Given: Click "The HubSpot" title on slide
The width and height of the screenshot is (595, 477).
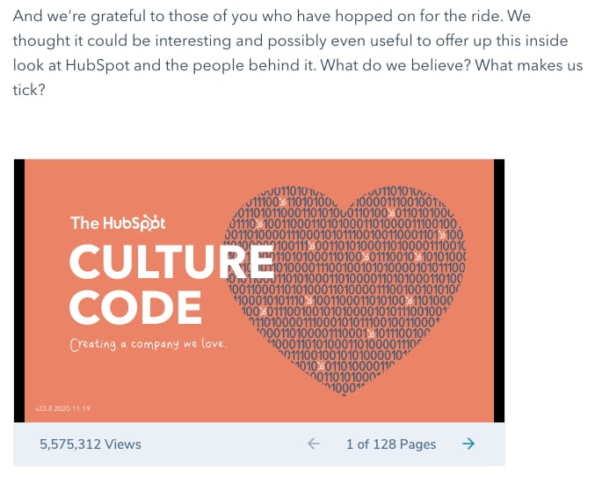Looking at the screenshot, I should point(118,224).
